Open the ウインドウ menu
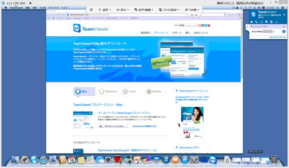The height and width of the screenshot is (168, 289). [53, 8]
